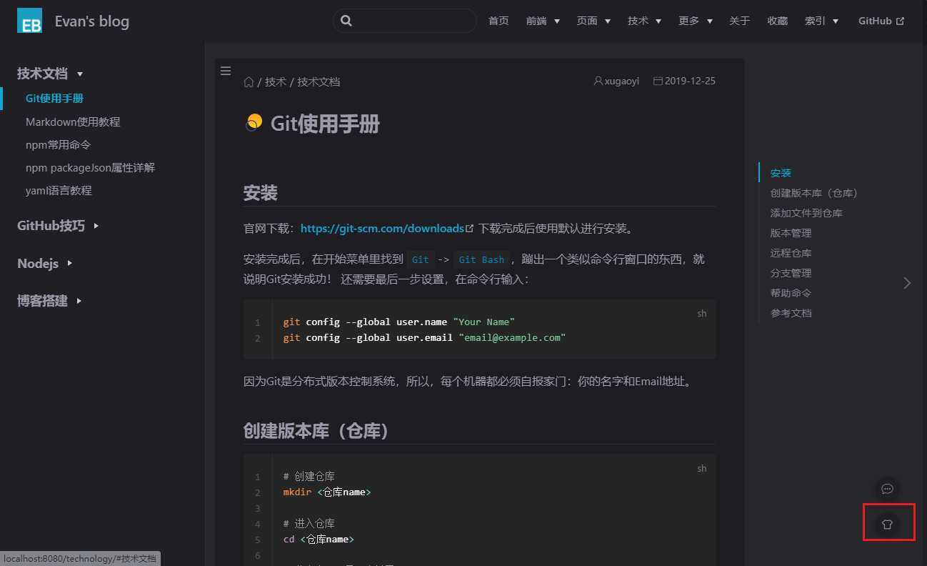927x566 pixels.
Task: Open the GitHub nav link
Action: coord(881,21)
